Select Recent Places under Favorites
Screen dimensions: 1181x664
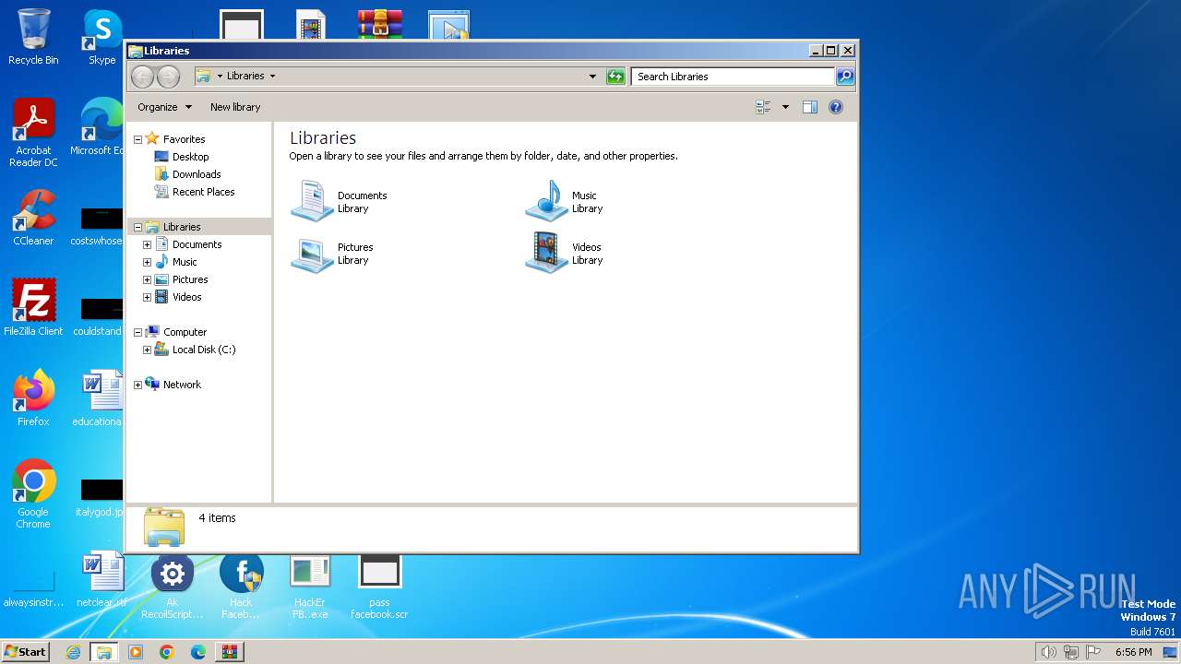203,192
